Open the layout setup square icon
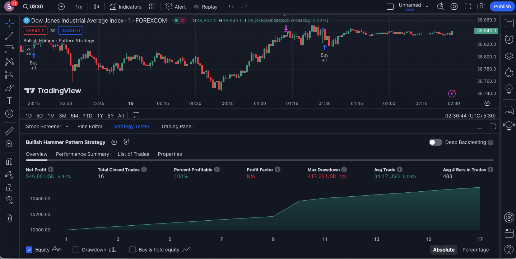The image size is (516, 259). coord(390,6)
